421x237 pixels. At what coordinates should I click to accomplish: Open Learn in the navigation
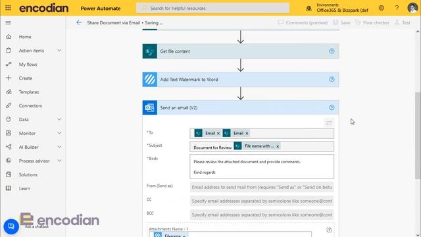(x=24, y=188)
